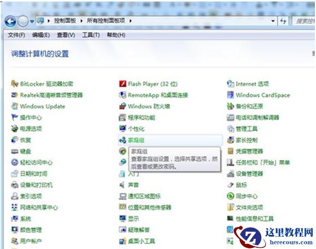Open the Windows Update icon

(x=15, y=106)
